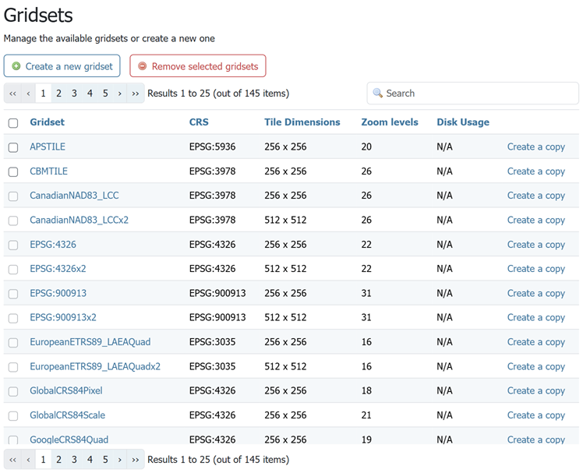
Task: Open the EPSG:4326x2 gridset link
Action: 58,269
